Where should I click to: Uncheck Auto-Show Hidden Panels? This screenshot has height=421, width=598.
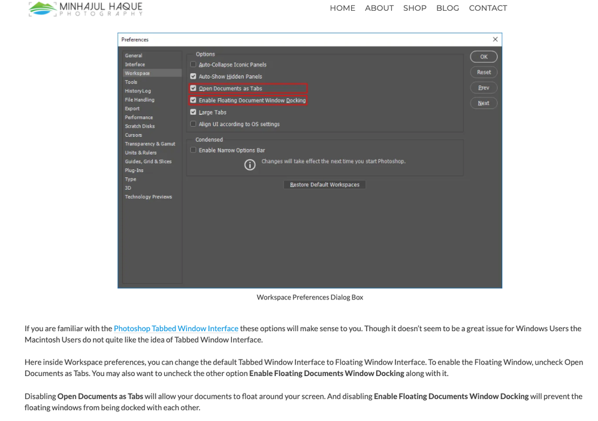[x=194, y=76]
